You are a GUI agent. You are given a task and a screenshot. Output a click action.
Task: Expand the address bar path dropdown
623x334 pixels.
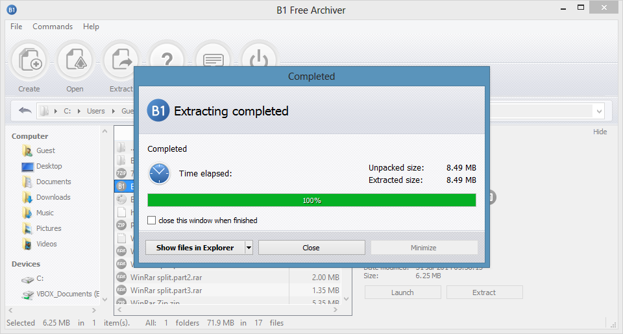[599, 112]
